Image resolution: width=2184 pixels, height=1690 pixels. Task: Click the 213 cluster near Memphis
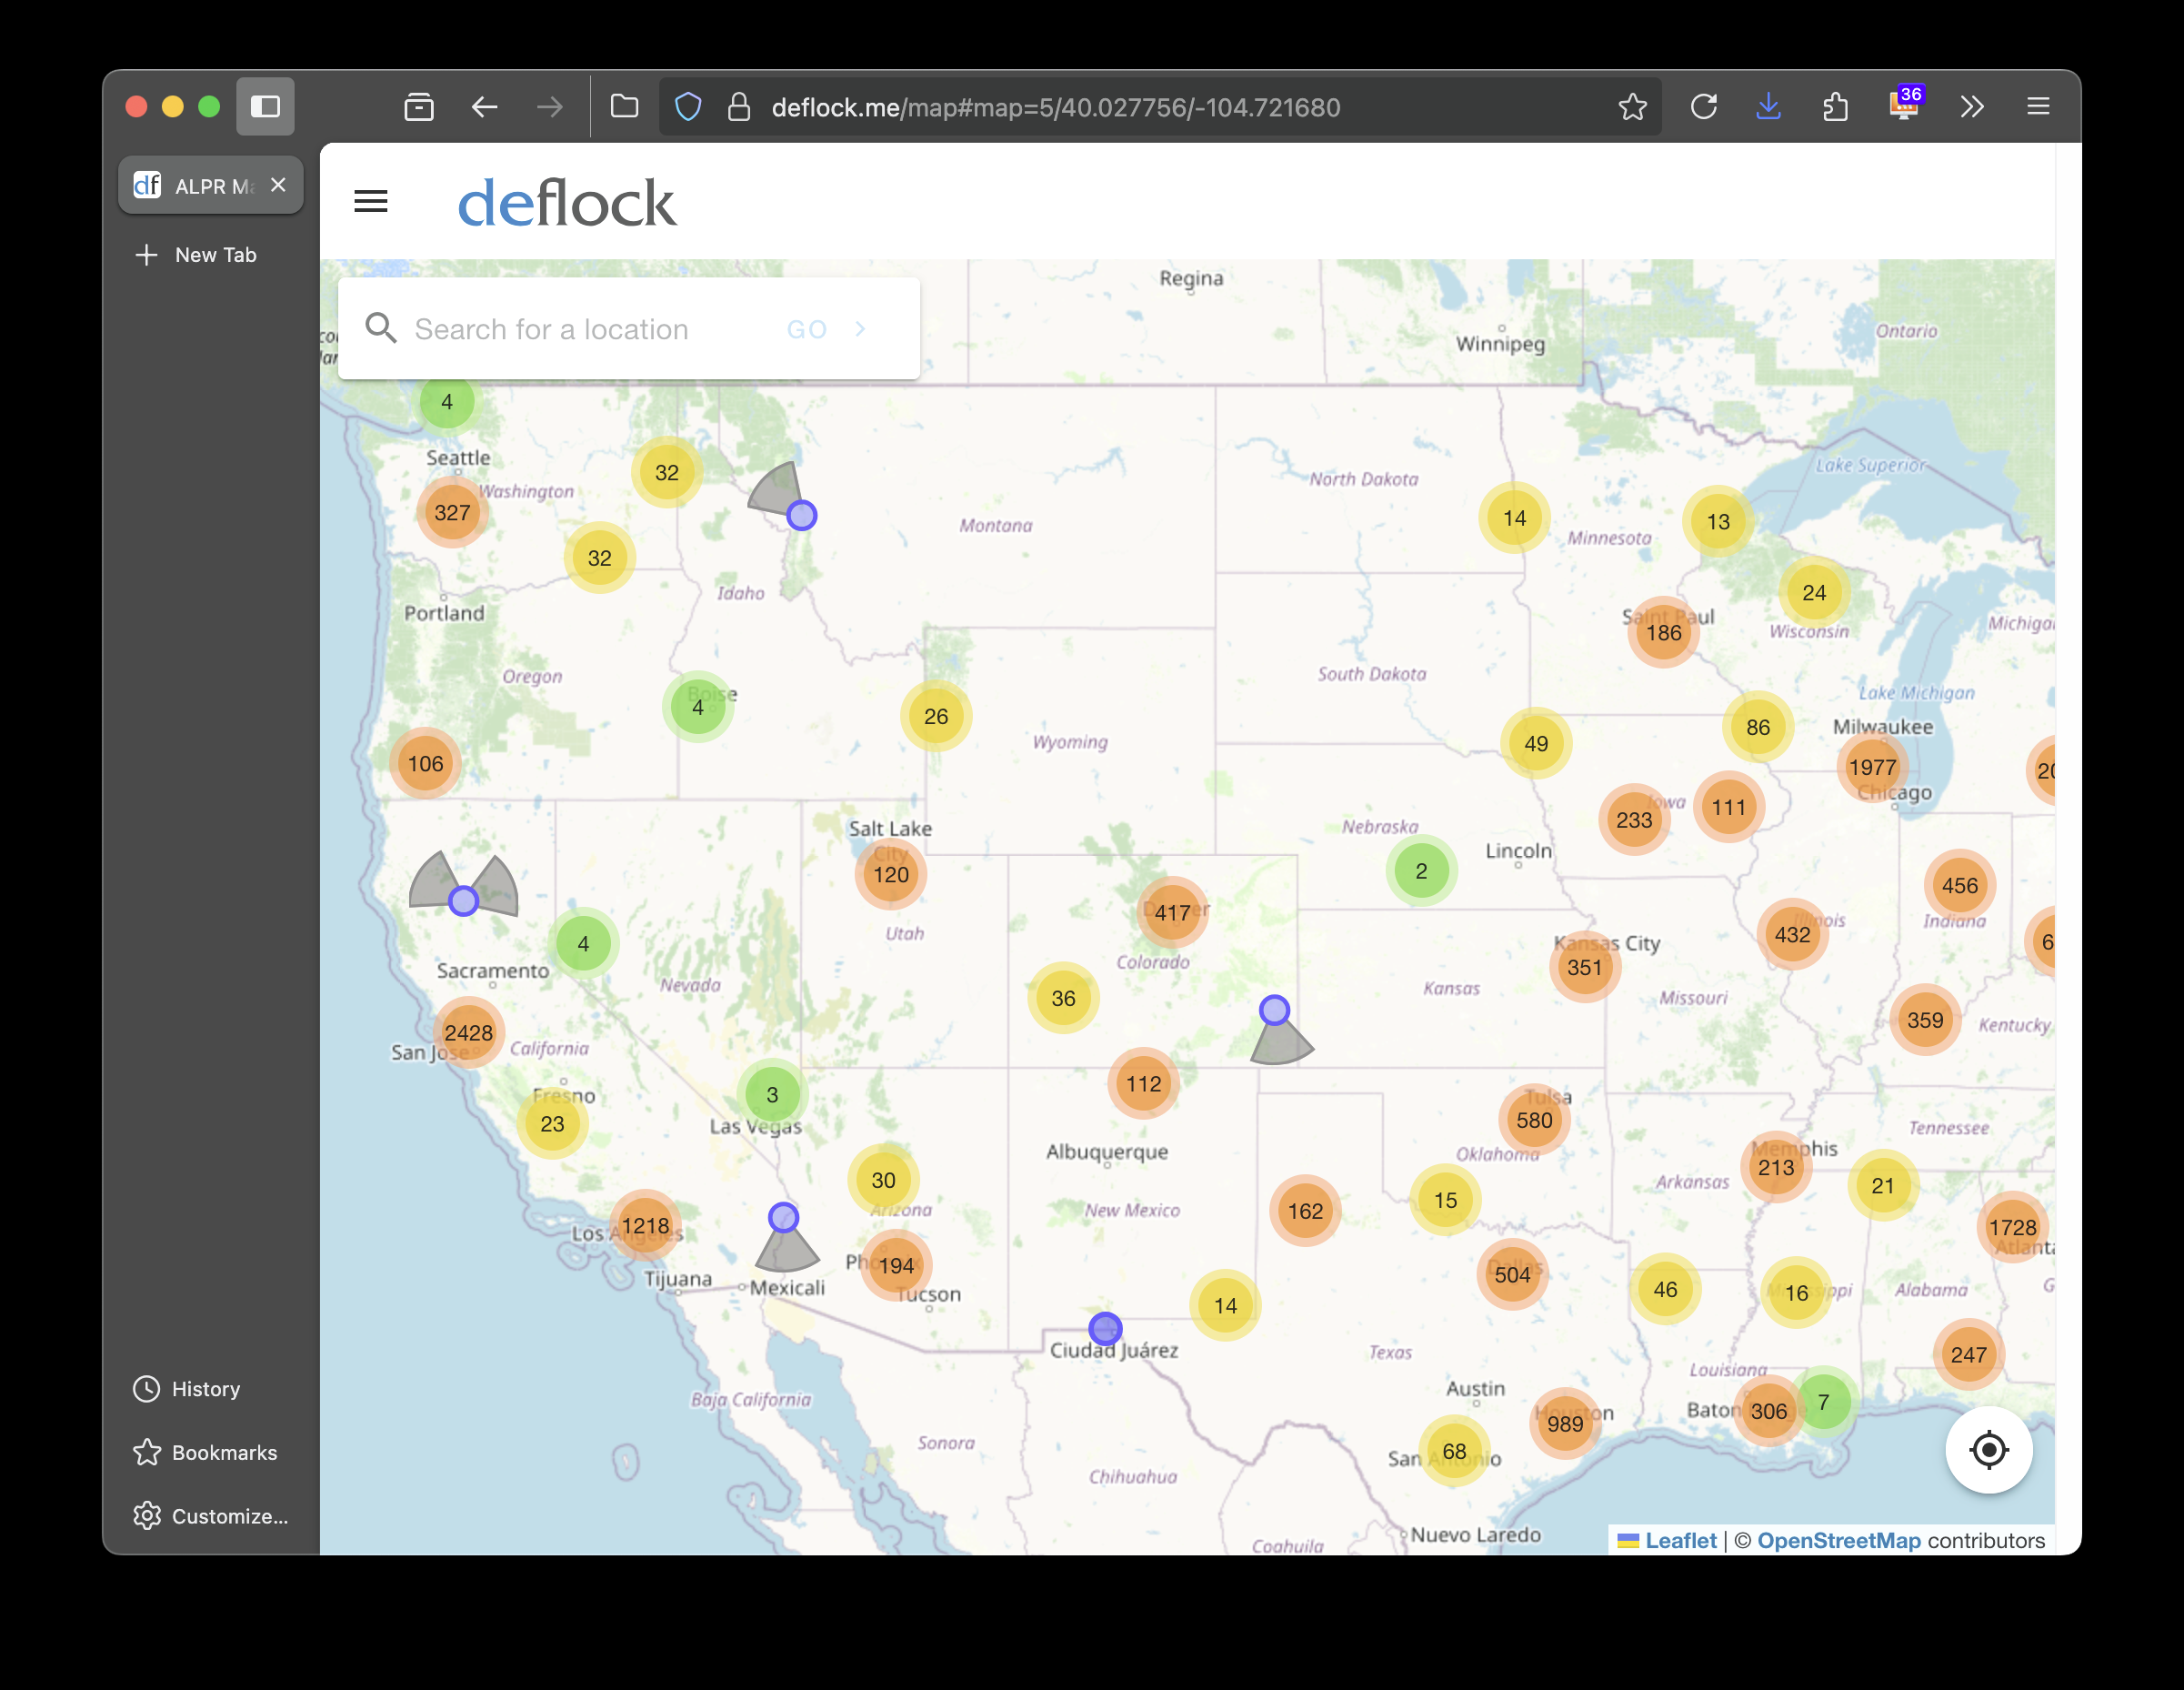(x=1776, y=1169)
